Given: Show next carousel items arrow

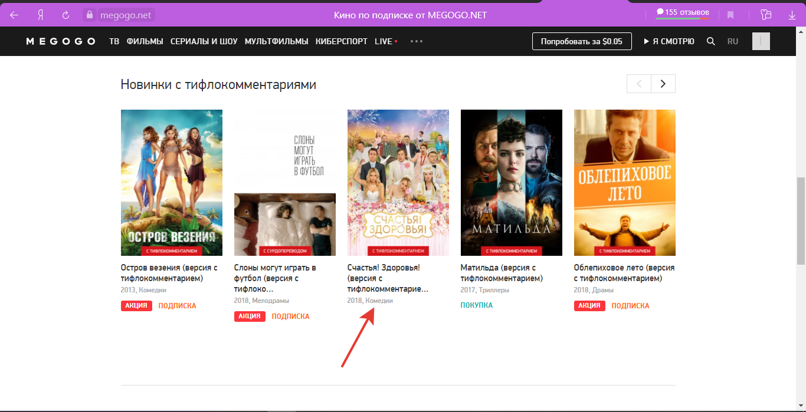Looking at the screenshot, I should coord(663,84).
